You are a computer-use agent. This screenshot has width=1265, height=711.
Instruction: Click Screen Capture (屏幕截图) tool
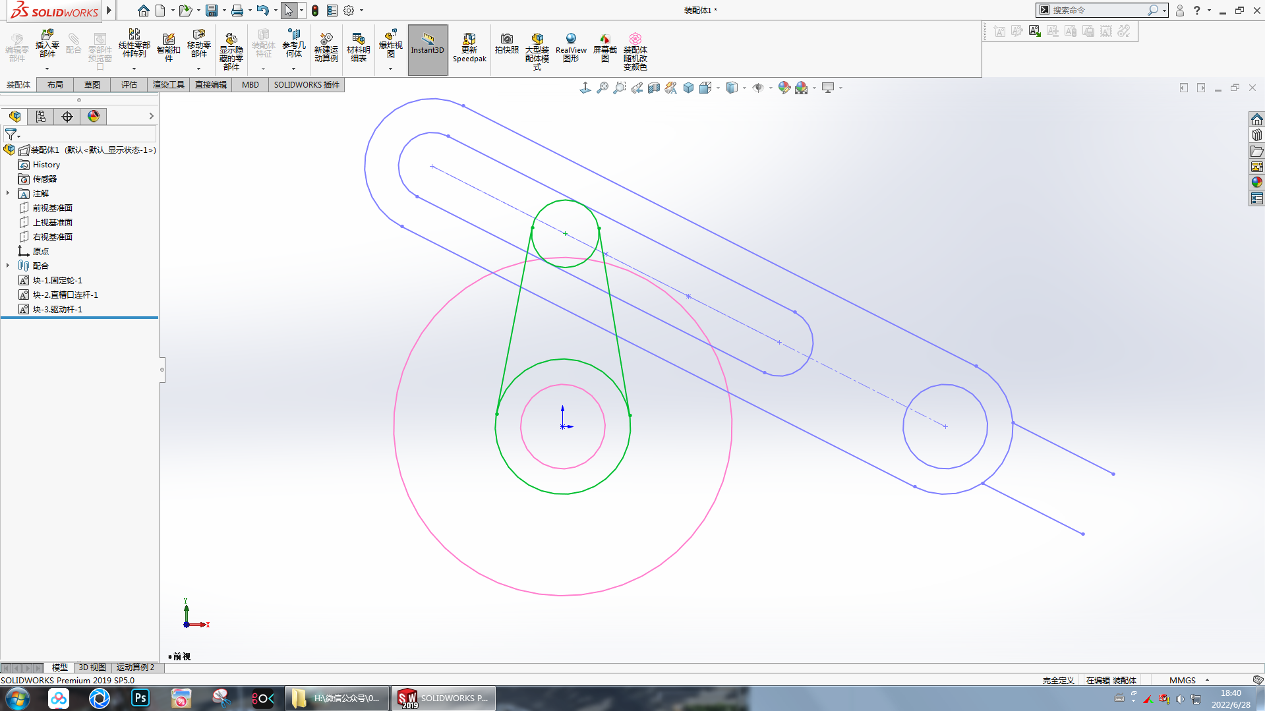coord(604,47)
